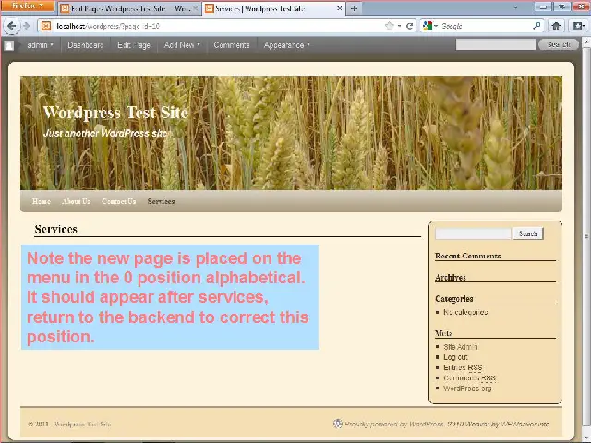Click into the sidebar search field
The height and width of the screenshot is (443, 591).
point(473,233)
